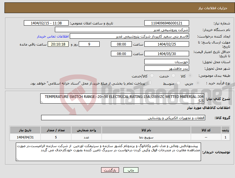The image size is (235, 178).
Task: Click the buyer name field شرکت پتروشیمی غدیر
Action: tap(122, 29)
